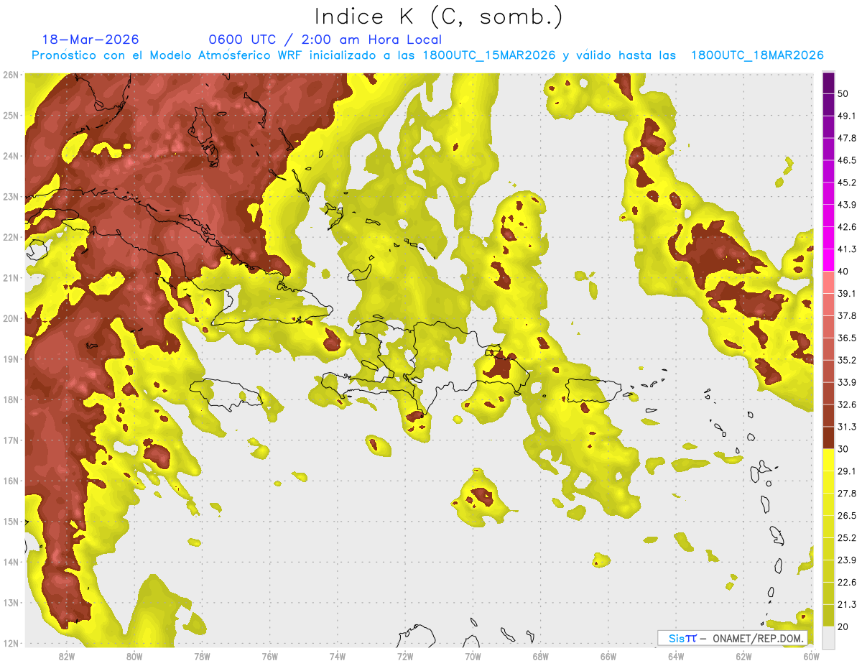Click the colorbar label '42.6'
This screenshot has height=666, width=862.
pos(847,227)
